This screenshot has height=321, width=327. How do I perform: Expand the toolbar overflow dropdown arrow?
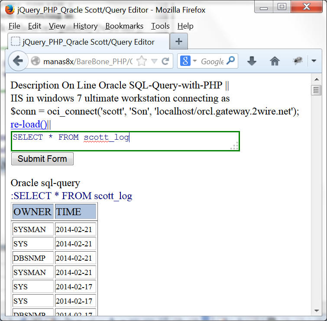pyautogui.click(x=314, y=61)
